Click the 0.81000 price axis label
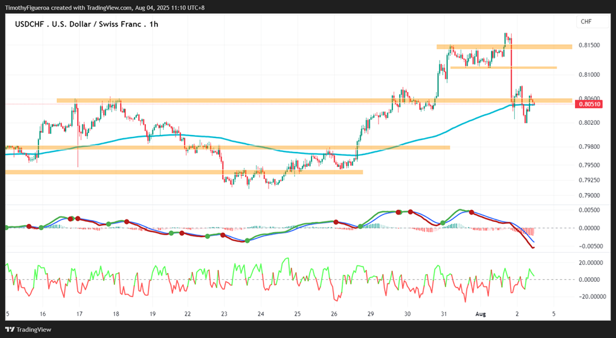The height and width of the screenshot is (338, 616). coord(591,75)
